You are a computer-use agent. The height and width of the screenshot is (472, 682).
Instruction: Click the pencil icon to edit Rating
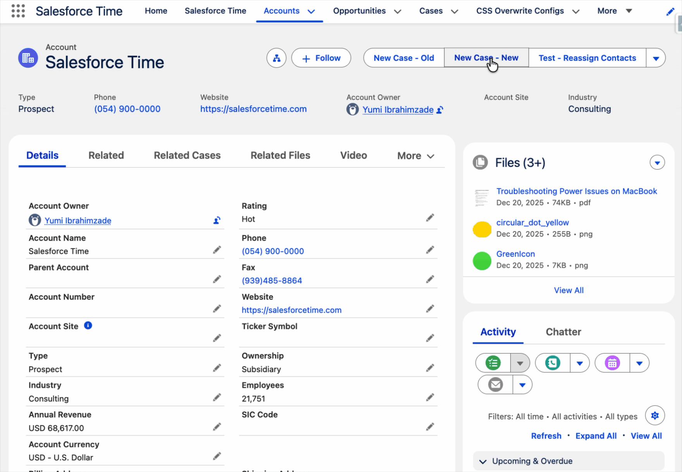(x=430, y=218)
